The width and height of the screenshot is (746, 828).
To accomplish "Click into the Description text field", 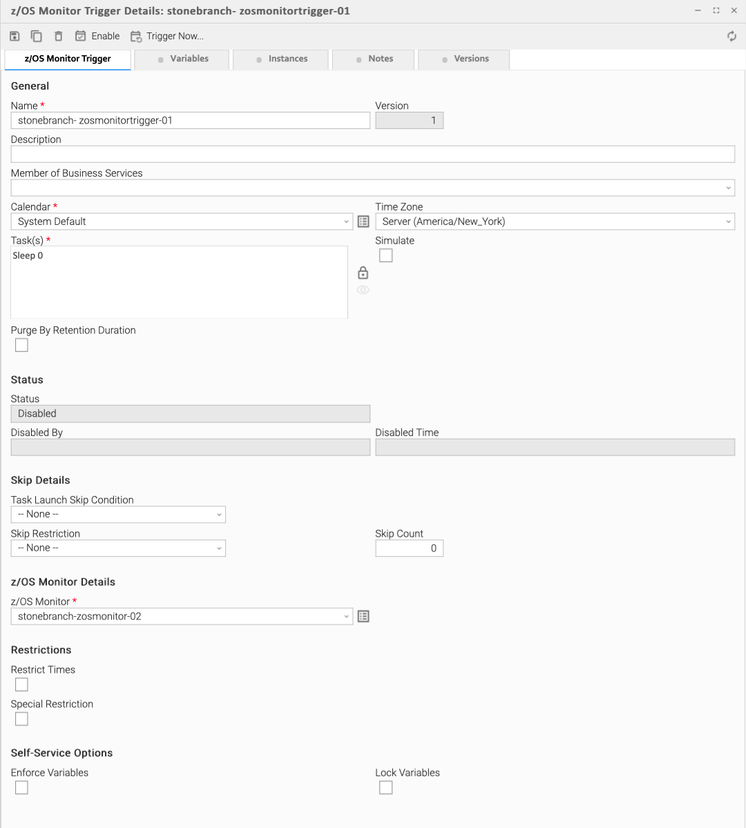I will coord(372,154).
